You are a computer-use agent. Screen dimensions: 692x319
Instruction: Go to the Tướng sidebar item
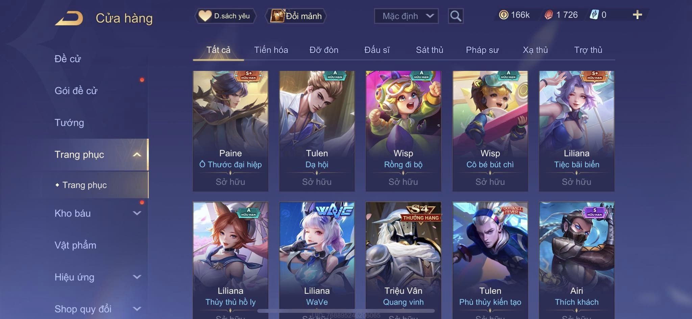click(69, 123)
